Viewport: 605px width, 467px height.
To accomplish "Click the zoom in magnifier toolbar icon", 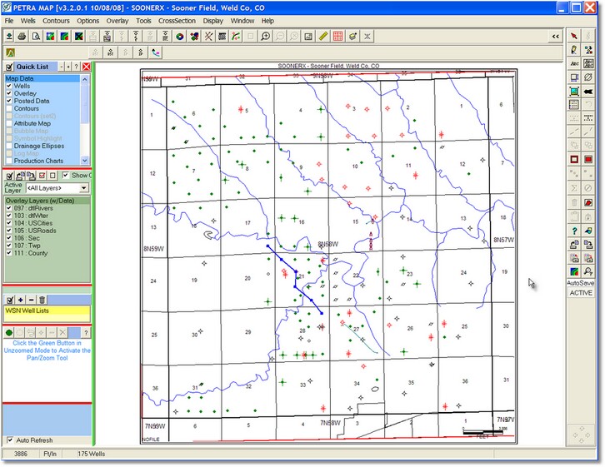I will tap(265, 37).
